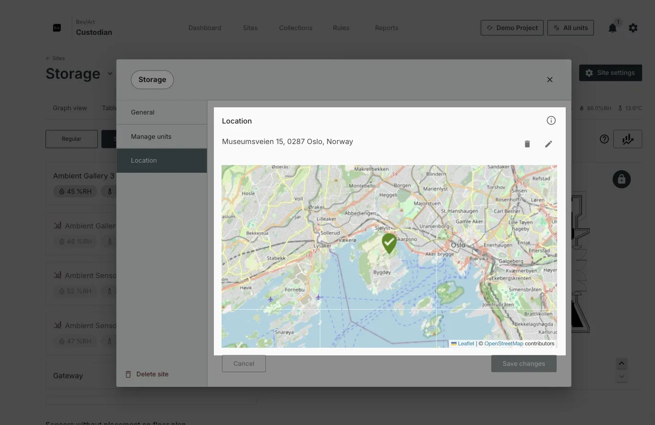Open the settings gear in header
Screen dimensions: 655x425
click(633, 28)
